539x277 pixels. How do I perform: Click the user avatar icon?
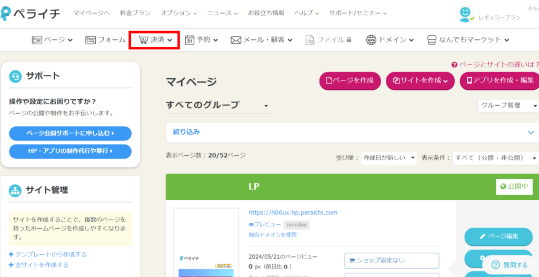pos(465,14)
